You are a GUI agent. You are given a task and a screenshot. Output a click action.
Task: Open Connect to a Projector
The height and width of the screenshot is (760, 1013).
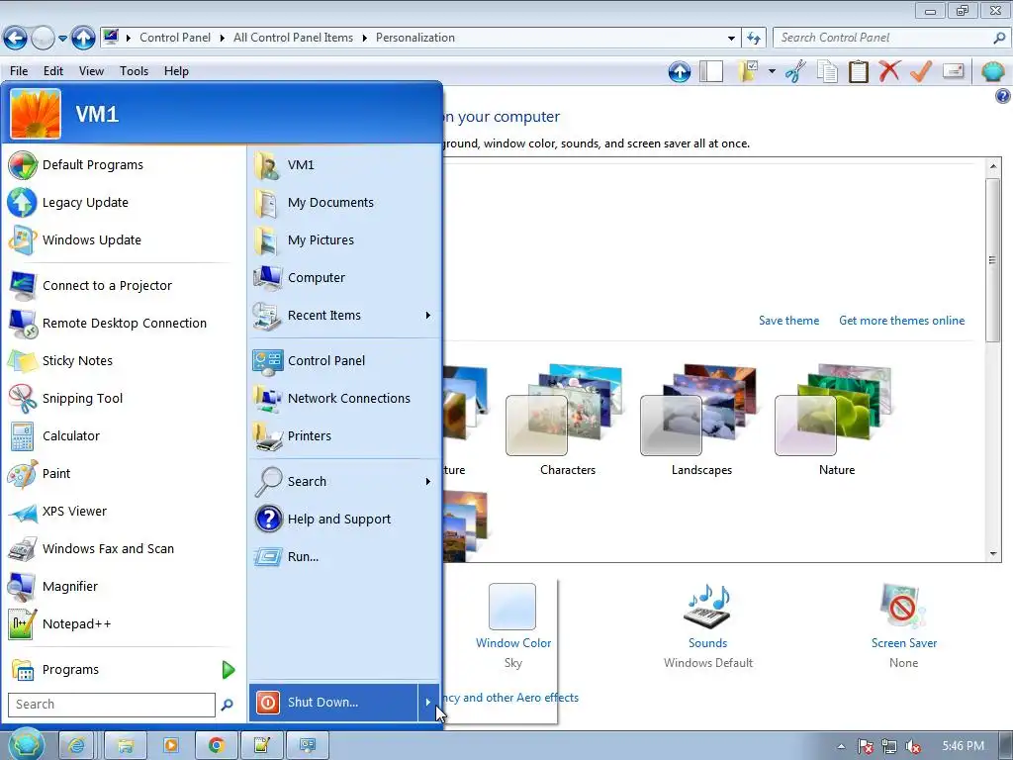click(x=123, y=286)
